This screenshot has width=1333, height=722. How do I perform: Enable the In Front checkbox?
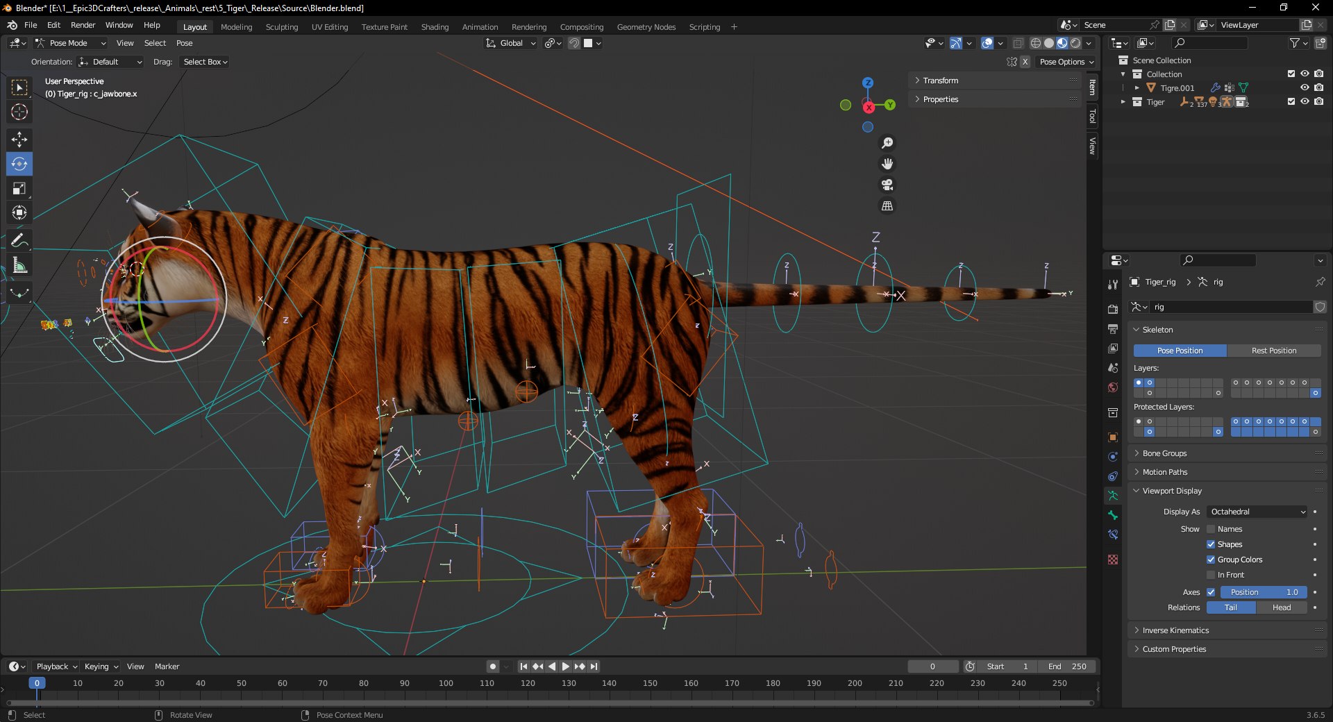click(x=1211, y=575)
